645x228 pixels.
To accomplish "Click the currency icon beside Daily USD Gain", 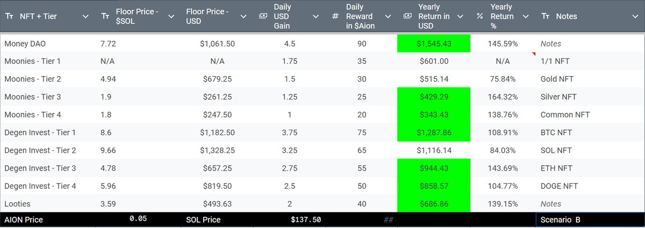I will coord(263,17).
